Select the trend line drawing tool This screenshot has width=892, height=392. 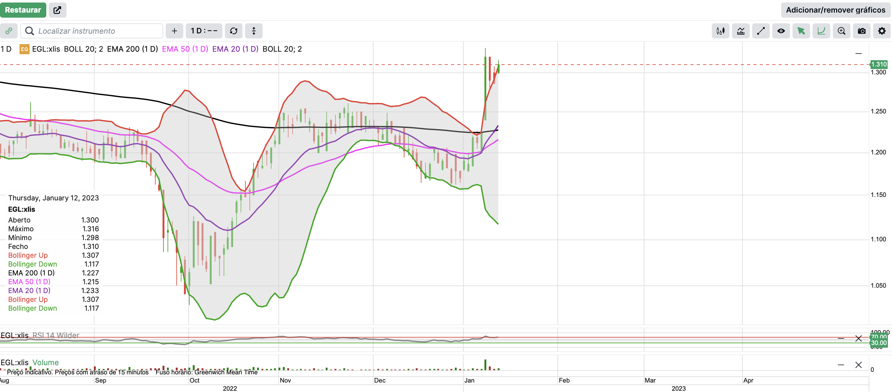tap(760, 31)
